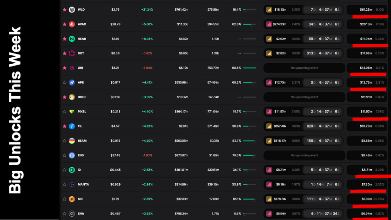Screen dimensions: 391x220
Task: Click the PIXEL coin logo
Action: (72, 112)
